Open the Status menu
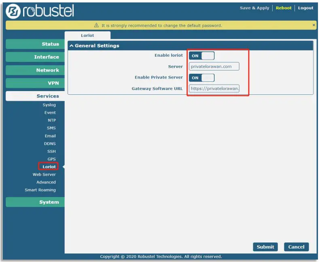320x262 pixels. coord(35,44)
